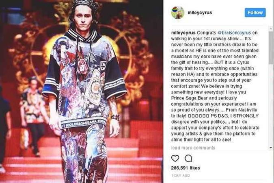274x183 pixels.
Task: Like the post with the heart icon
Action: click(175, 158)
